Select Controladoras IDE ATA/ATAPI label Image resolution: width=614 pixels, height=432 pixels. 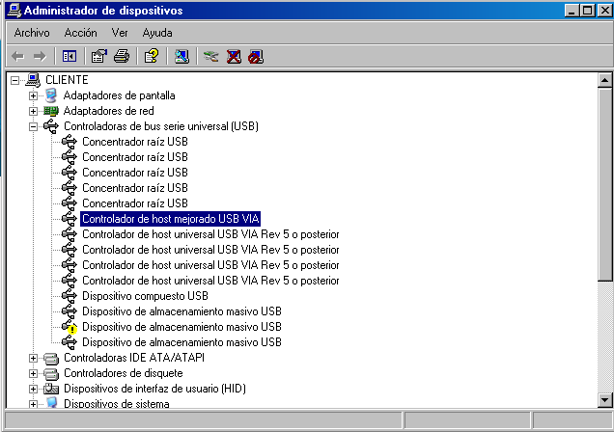(x=134, y=358)
